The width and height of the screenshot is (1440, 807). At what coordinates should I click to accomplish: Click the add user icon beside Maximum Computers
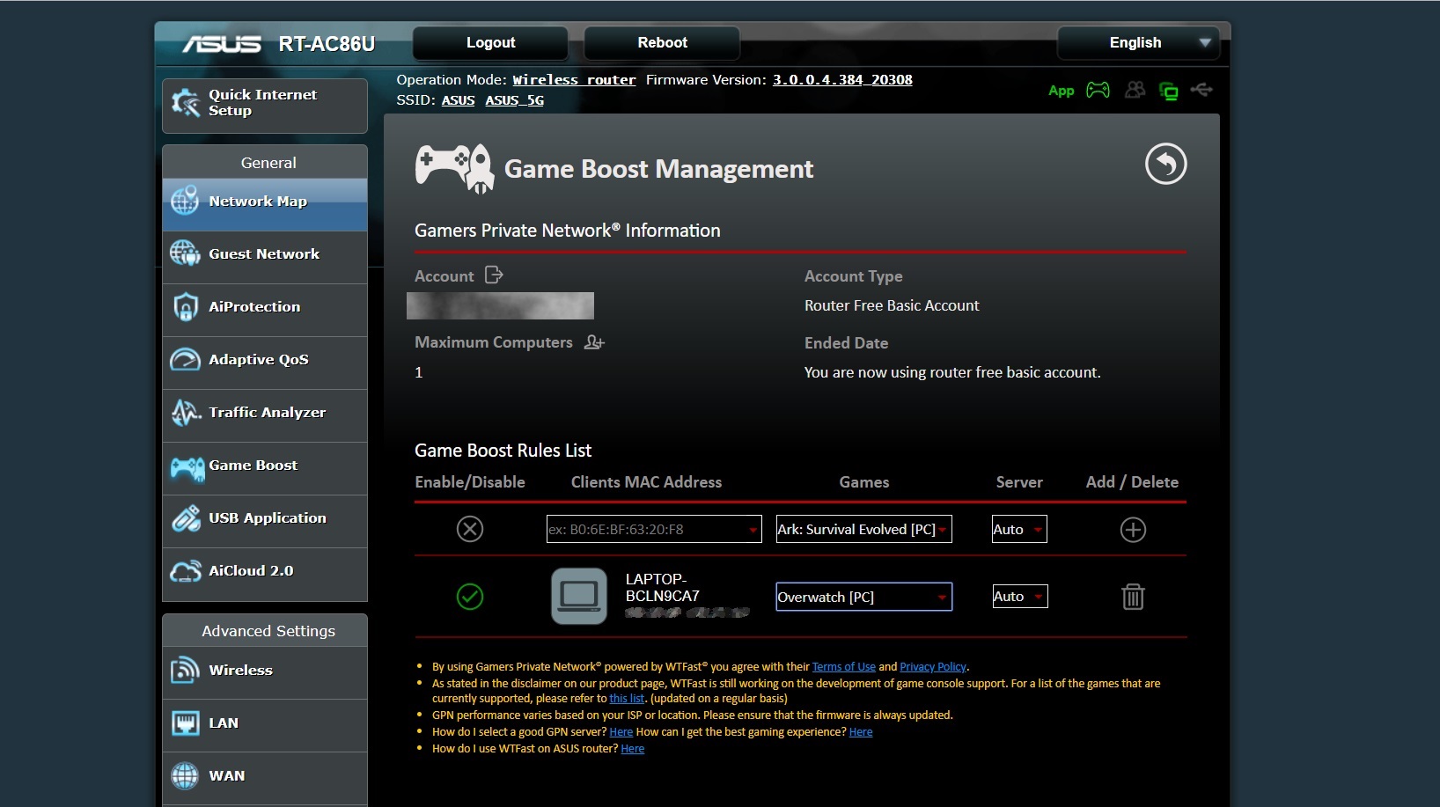[x=594, y=342]
